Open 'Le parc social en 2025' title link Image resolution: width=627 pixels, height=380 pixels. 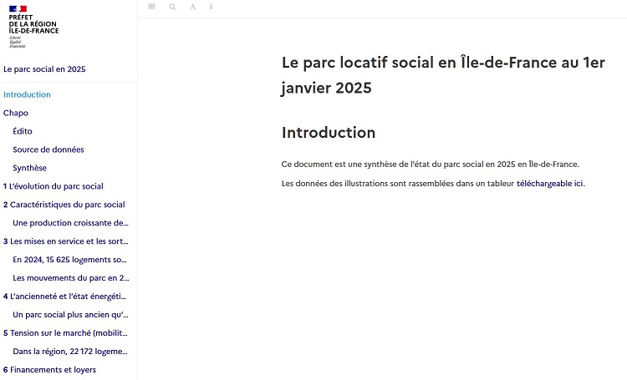coord(44,69)
